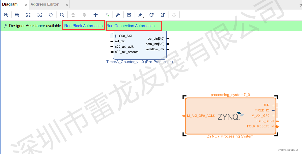Validate the design with the checkbox icon
302x154 pixels.
point(129,15)
